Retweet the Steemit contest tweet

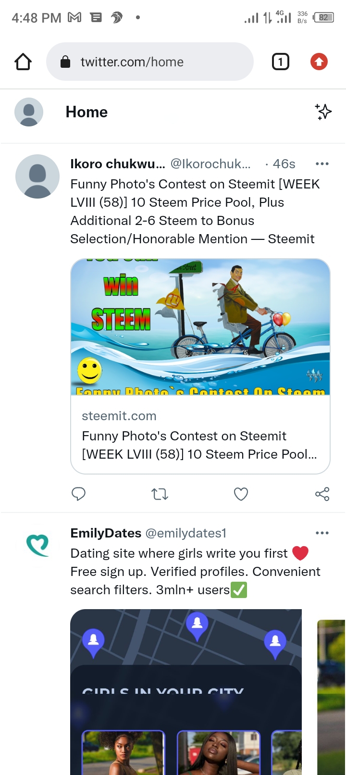[x=160, y=494]
